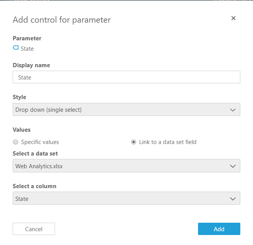The image size is (253, 245).
Task: Click the chevron on the column dropdown
Action: 233,199
